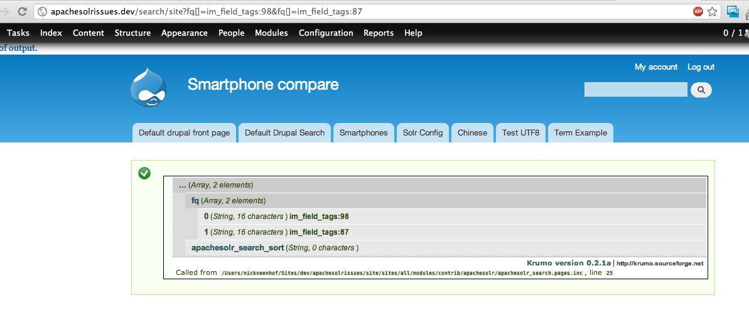Click the 'of output.' text link

pyautogui.click(x=19, y=48)
